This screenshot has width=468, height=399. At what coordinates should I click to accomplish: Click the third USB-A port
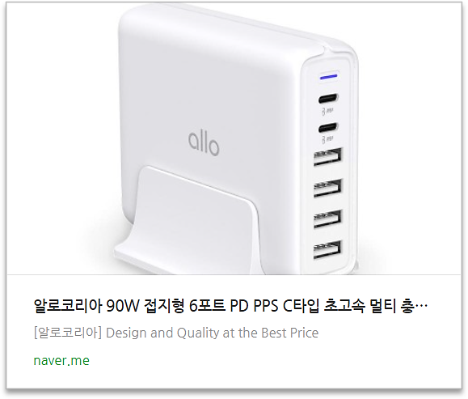327,219
